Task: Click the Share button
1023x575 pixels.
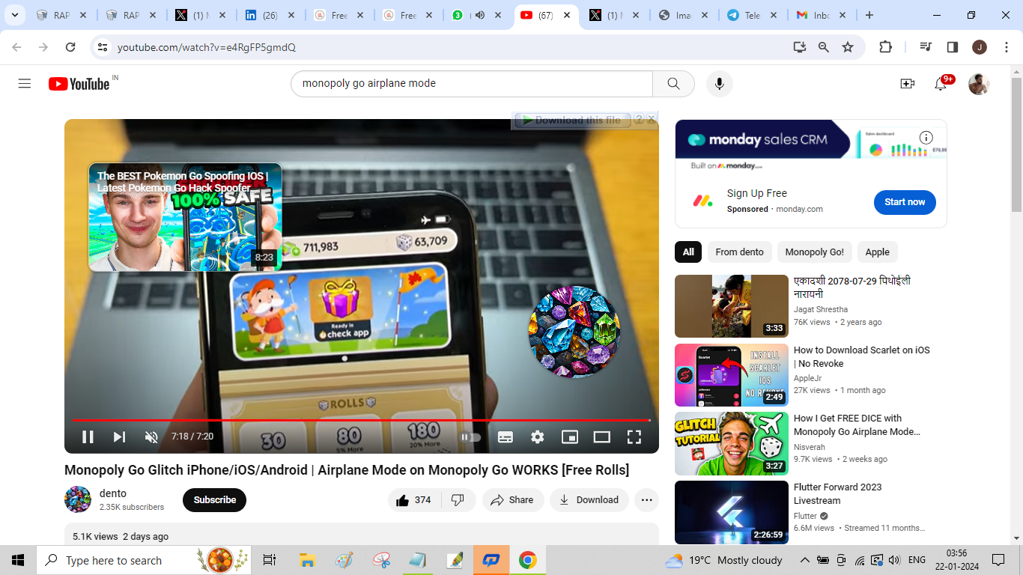Action: coord(513,500)
